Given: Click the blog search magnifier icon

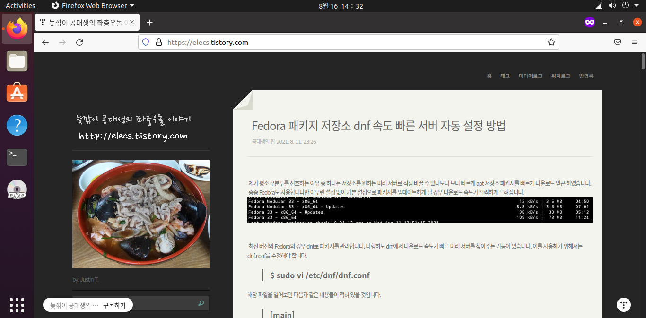Looking at the screenshot, I should pos(201,303).
